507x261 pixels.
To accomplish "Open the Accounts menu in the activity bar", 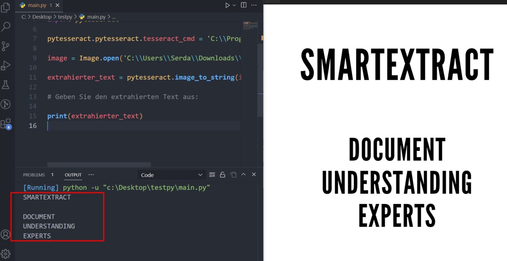I will (5, 235).
